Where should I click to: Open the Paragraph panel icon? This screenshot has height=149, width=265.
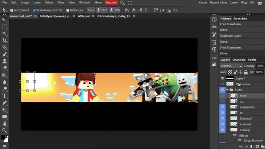[x=214, y=50]
